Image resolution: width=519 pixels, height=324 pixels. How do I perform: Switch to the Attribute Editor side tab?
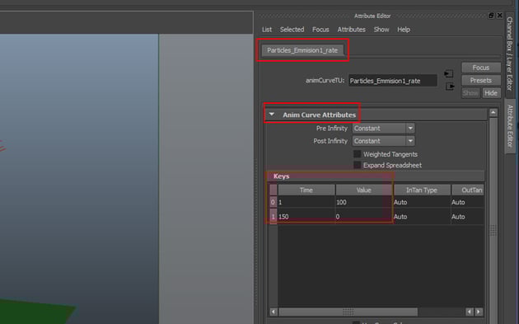510,127
